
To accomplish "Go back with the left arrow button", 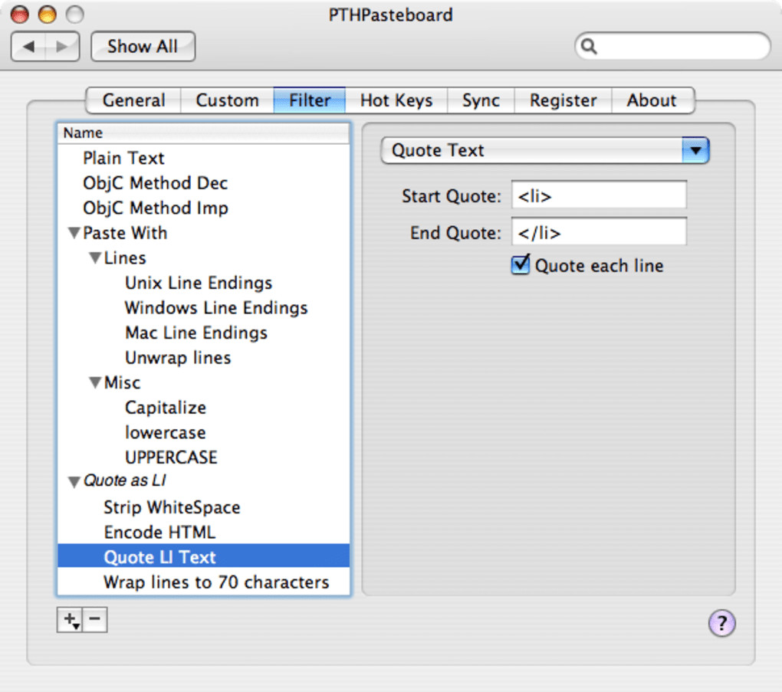I will tap(28, 47).
